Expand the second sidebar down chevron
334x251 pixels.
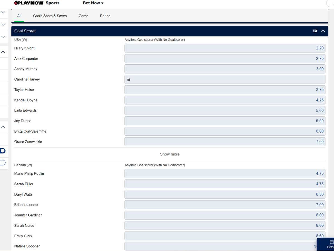[3, 25]
